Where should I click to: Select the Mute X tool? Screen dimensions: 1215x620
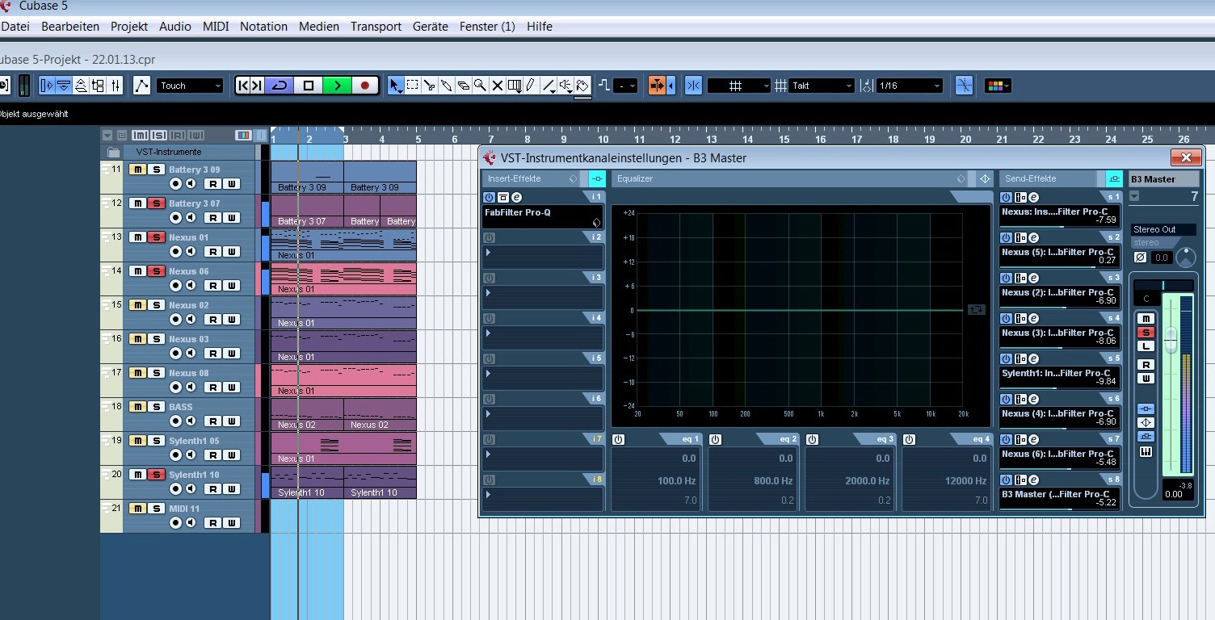[x=497, y=86]
